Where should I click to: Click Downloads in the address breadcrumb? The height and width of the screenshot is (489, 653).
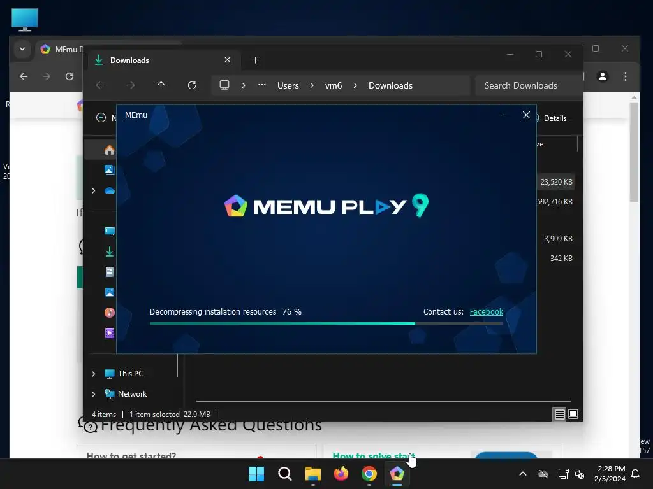click(391, 86)
